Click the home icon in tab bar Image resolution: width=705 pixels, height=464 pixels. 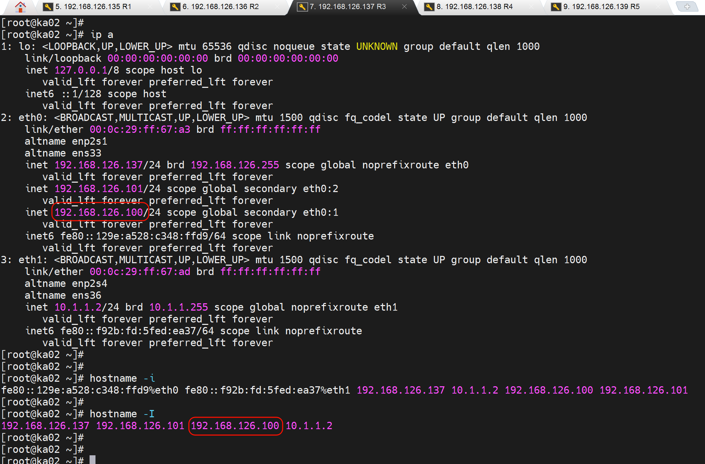point(20,7)
